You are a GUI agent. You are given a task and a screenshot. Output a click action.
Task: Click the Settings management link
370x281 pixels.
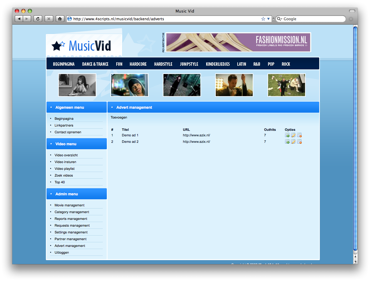(x=71, y=232)
